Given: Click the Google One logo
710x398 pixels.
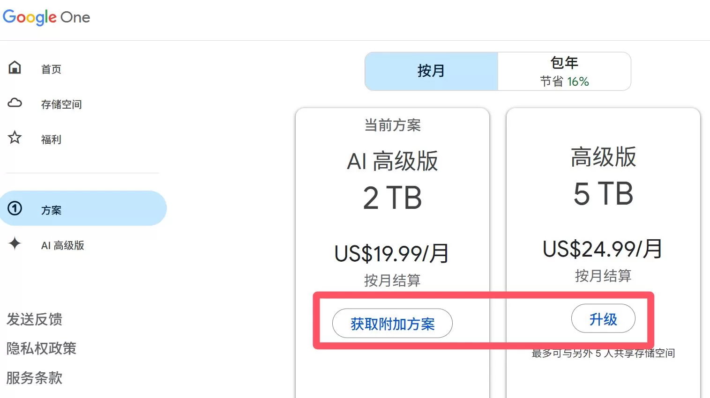Looking at the screenshot, I should pyautogui.click(x=46, y=17).
